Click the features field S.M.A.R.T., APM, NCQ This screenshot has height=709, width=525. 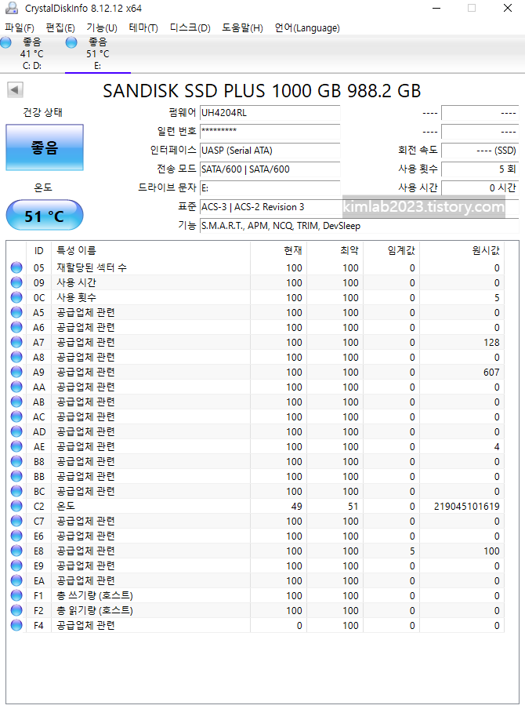click(359, 226)
